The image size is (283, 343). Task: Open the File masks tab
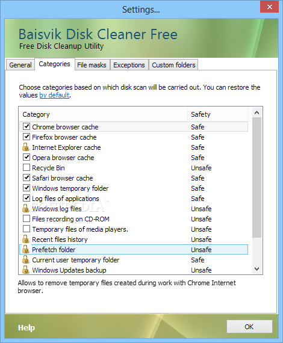(92, 65)
